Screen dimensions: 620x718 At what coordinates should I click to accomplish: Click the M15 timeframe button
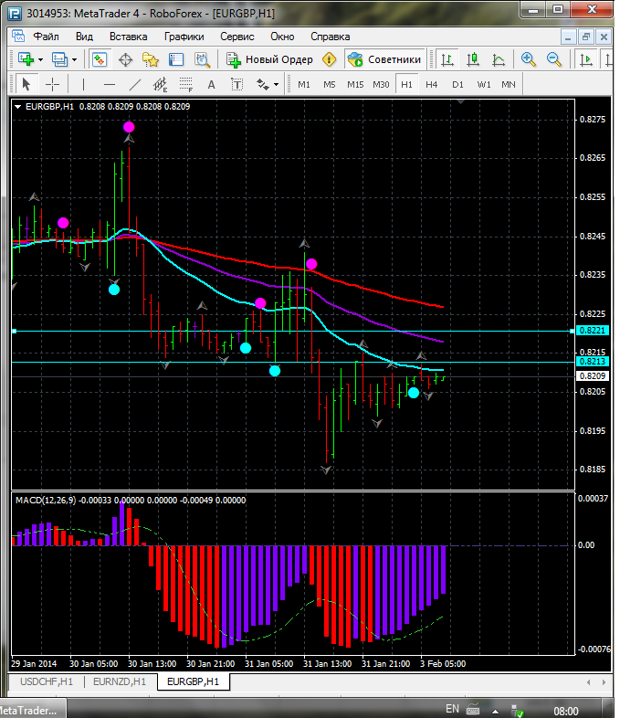tap(355, 84)
